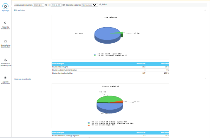Collapse the Atsakyta skambučiai section
Screen dimensions: 210x138
[205, 79]
